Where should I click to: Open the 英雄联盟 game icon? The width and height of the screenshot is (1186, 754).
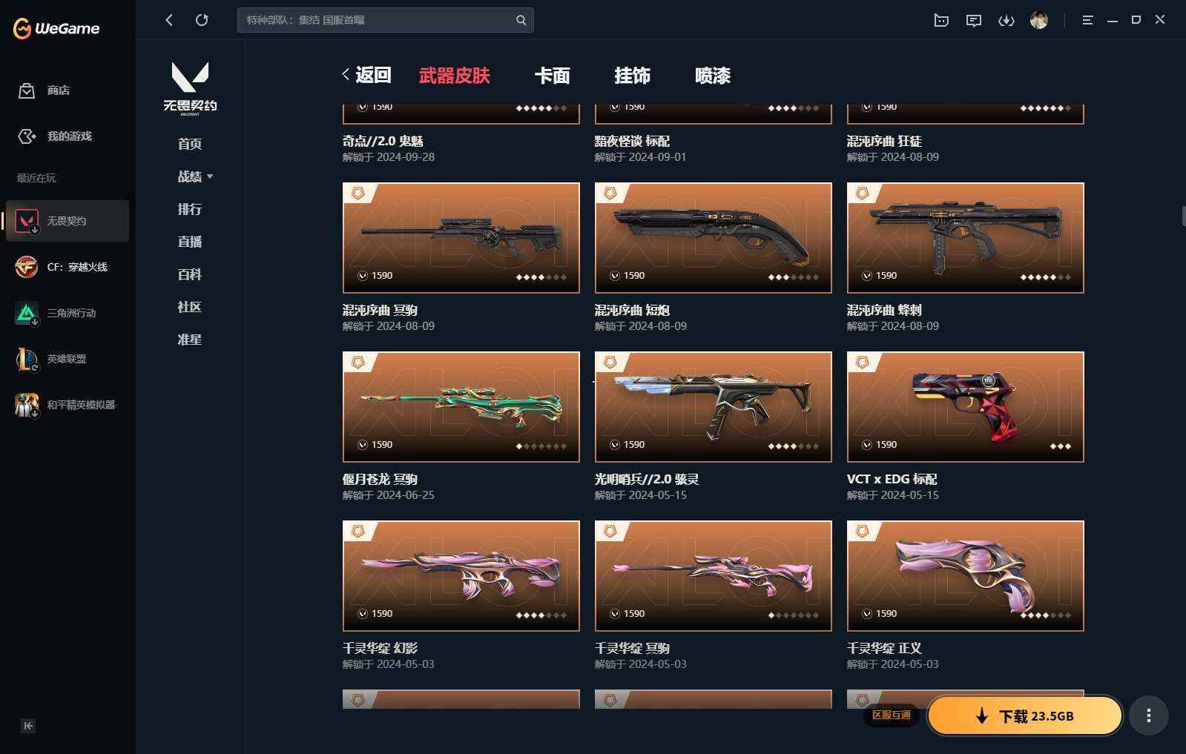tap(27, 359)
